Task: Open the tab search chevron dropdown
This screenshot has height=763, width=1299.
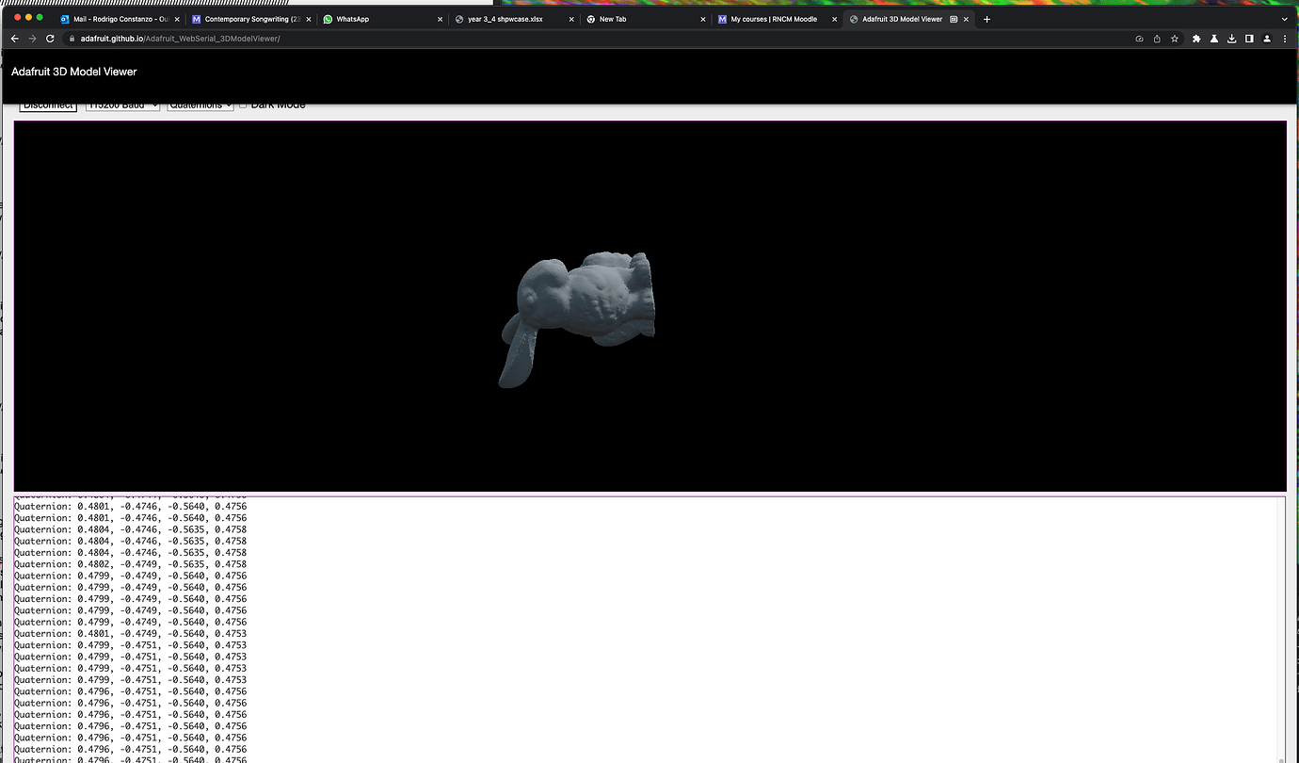Action: coord(1284,18)
